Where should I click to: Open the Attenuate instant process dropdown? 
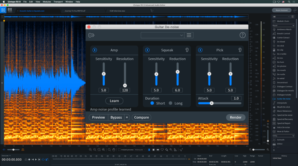[x=140, y=150]
